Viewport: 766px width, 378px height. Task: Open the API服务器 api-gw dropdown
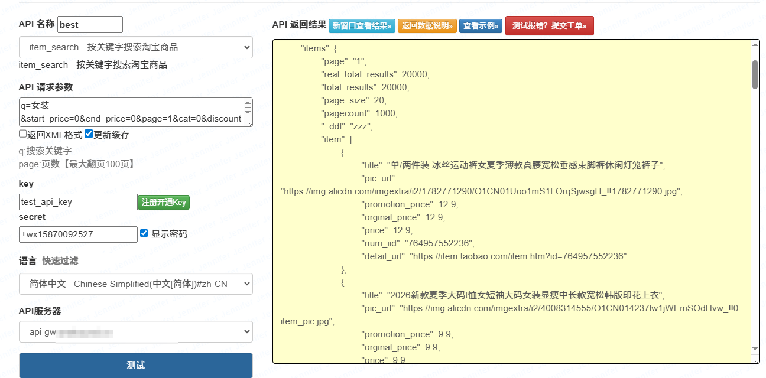pos(136,332)
